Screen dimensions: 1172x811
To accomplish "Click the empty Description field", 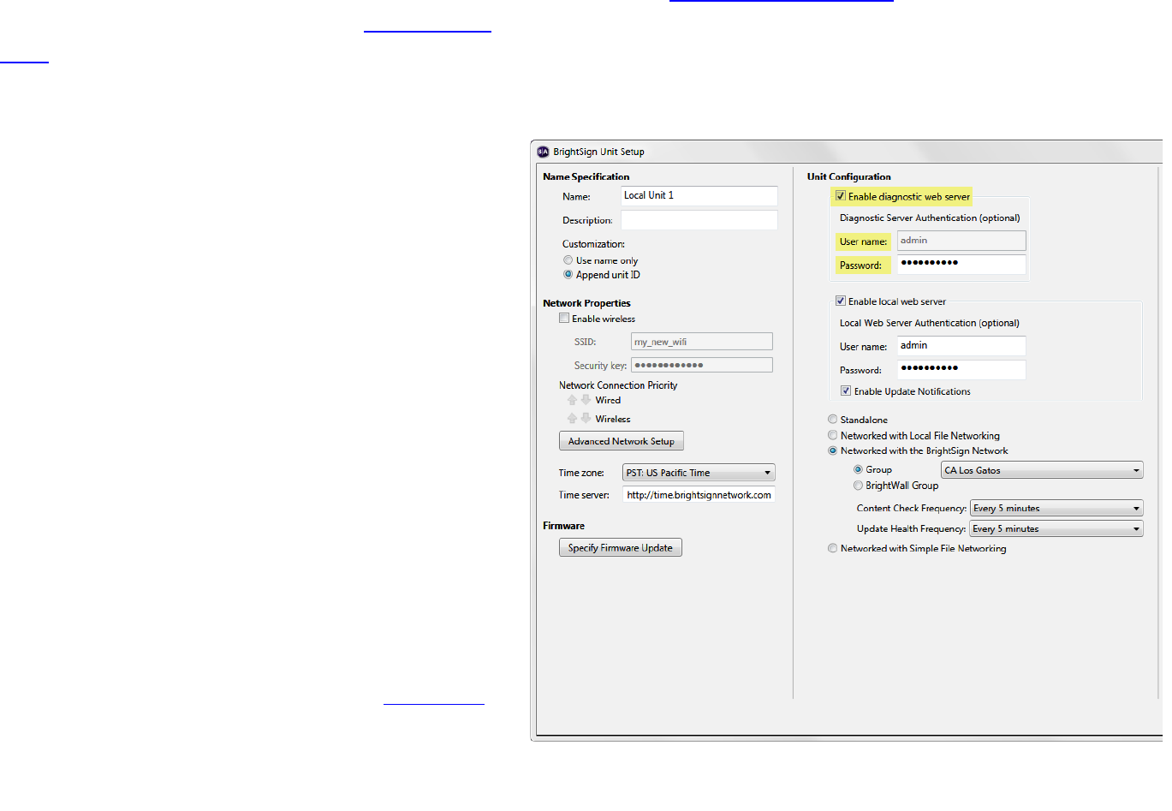I will (699, 220).
